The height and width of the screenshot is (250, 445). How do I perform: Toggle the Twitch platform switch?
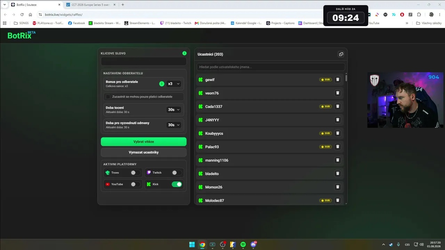pos(177,173)
